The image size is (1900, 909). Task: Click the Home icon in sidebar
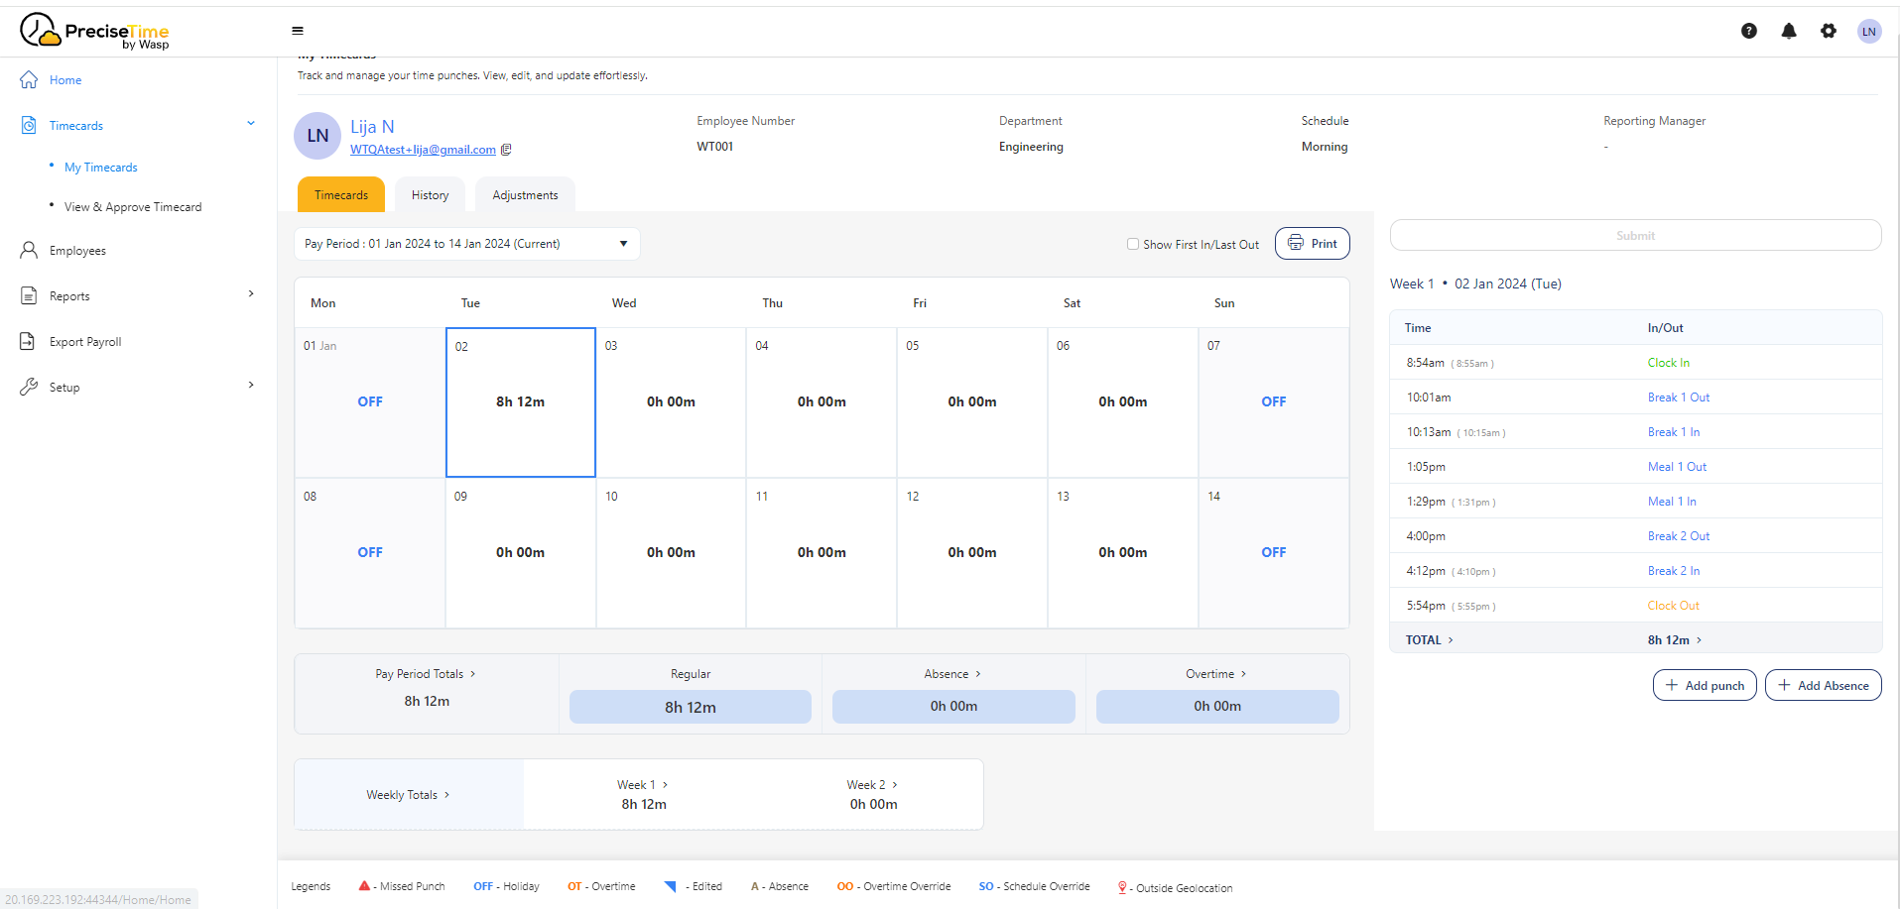click(x=29, y=80)
